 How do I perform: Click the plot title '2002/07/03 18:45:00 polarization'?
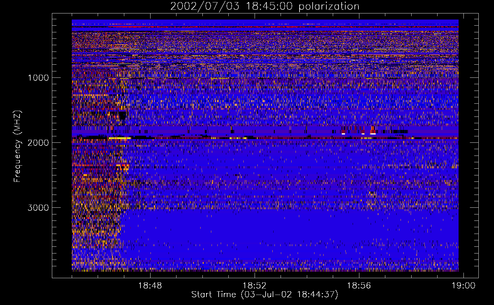pyautogui.click(x=265, y=6)
